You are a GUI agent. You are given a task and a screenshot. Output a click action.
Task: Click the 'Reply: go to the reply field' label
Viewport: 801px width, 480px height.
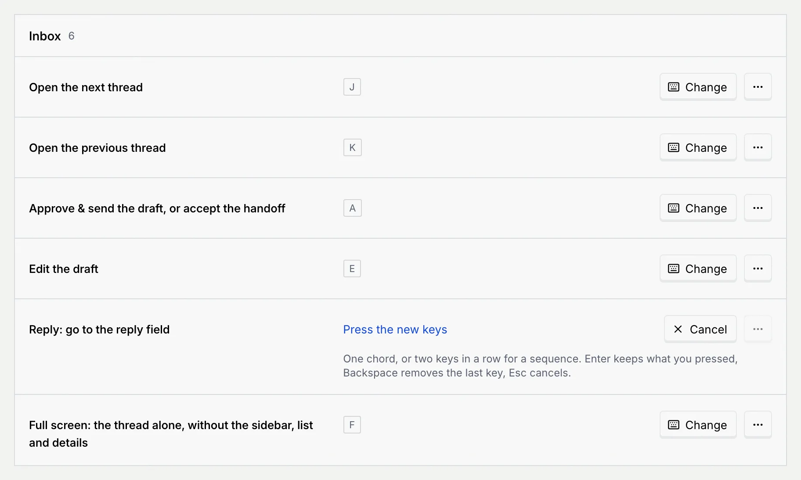click(x=99, y=330)
